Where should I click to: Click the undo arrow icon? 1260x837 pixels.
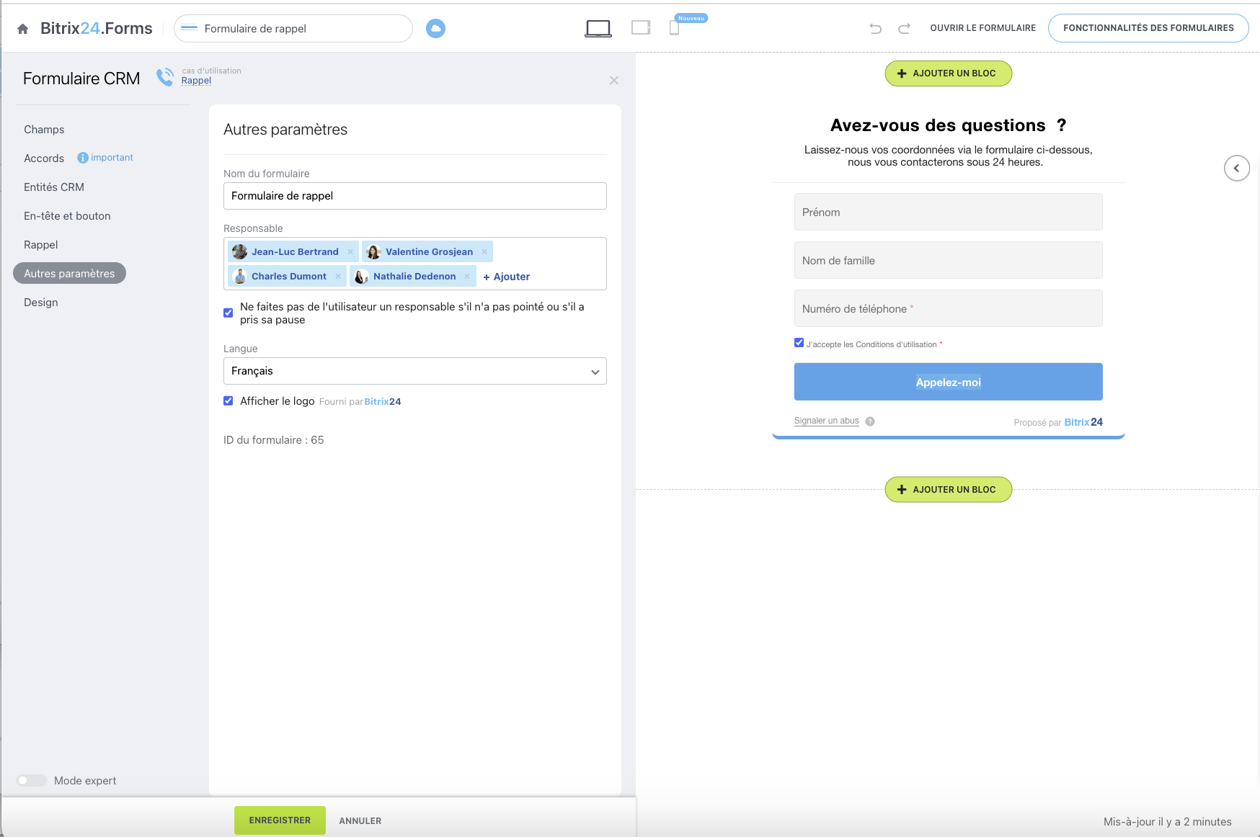tap(875, 28)
